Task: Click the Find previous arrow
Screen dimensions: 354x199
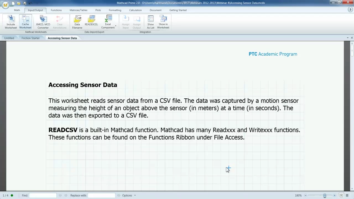Action: [60, 195]
